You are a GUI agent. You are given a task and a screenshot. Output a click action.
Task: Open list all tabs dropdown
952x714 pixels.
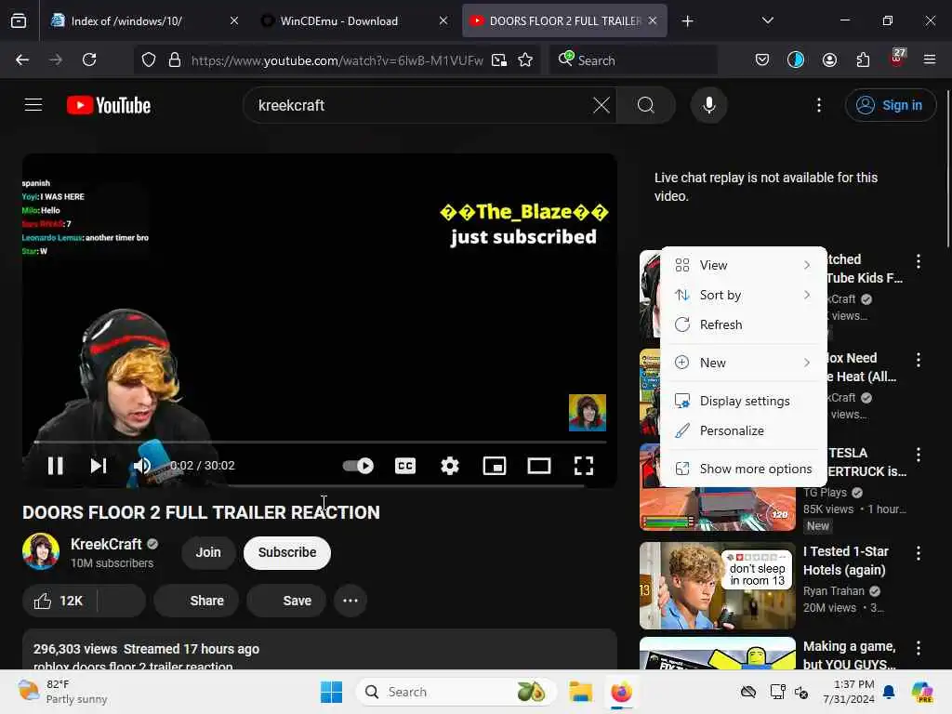click(x=767, y=20)
